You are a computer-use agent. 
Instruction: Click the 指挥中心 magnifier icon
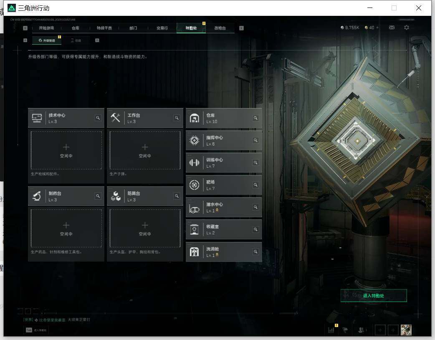(x=255, y=140)
